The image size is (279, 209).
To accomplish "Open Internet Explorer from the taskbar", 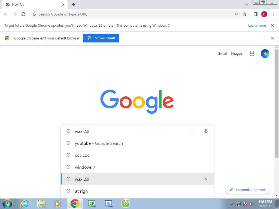I will coord(24,204).
